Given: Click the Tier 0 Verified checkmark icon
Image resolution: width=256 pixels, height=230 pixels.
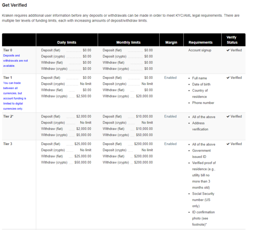Looking at the screenshot, I should click(228, 50).
